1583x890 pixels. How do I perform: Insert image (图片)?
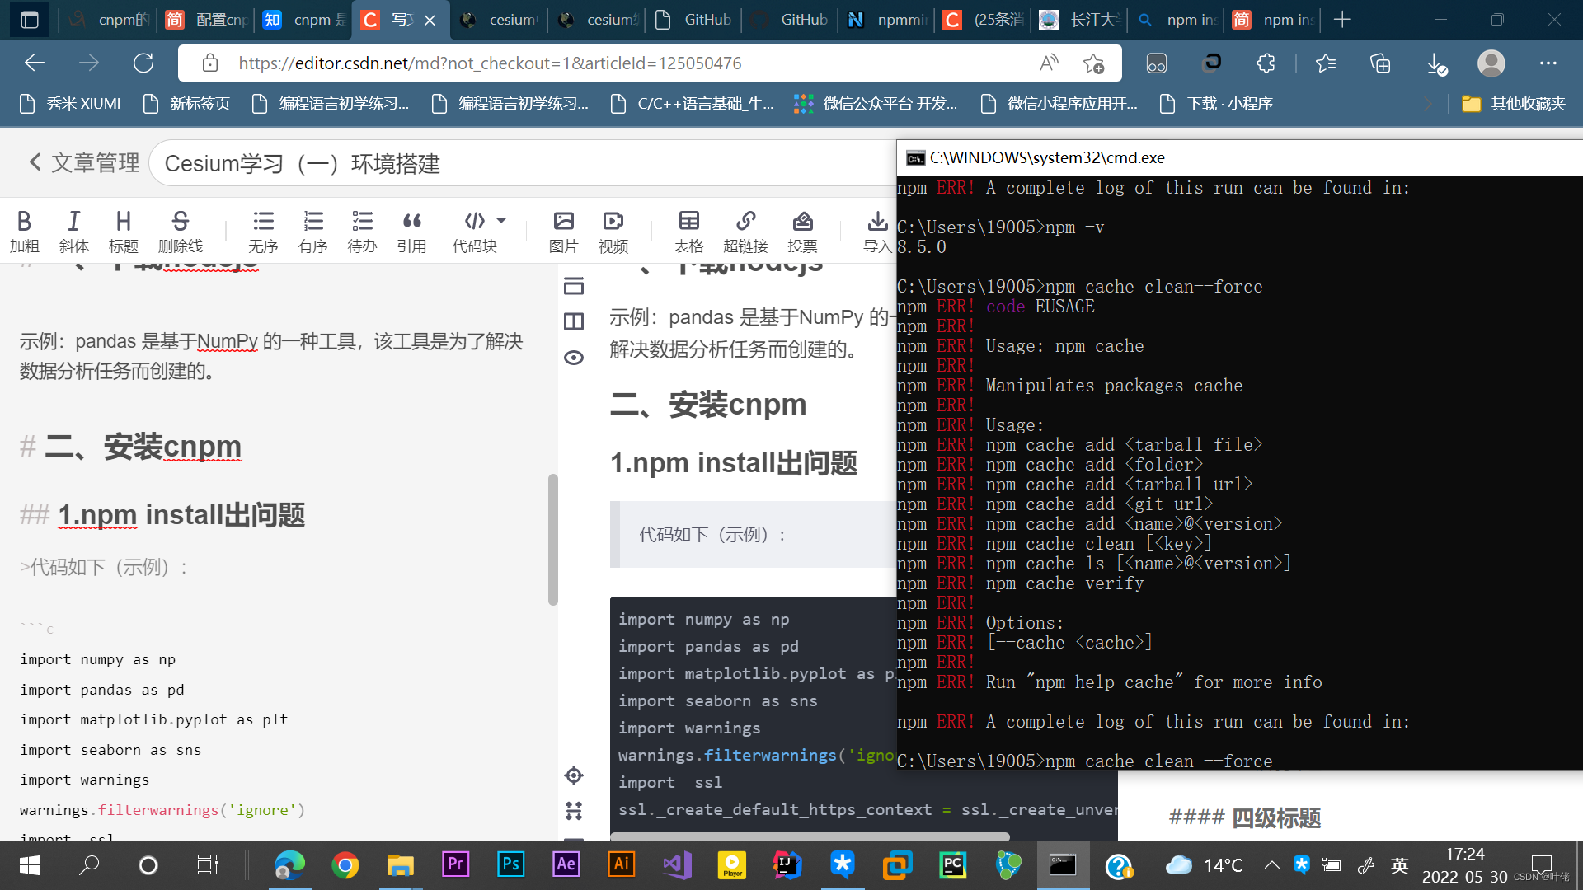(564, 231)
